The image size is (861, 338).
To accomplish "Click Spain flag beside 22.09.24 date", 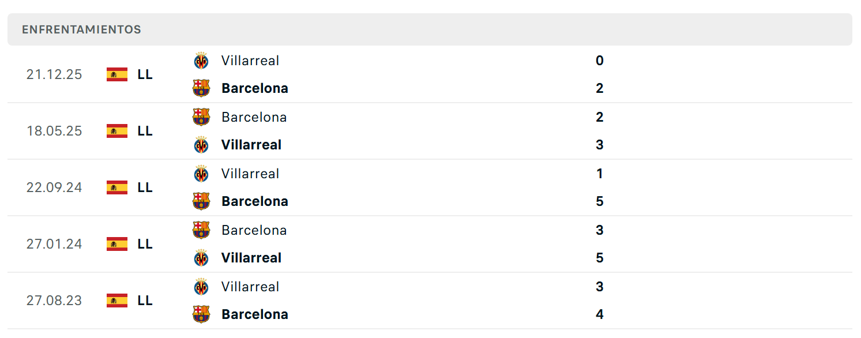I will (117, 187).
